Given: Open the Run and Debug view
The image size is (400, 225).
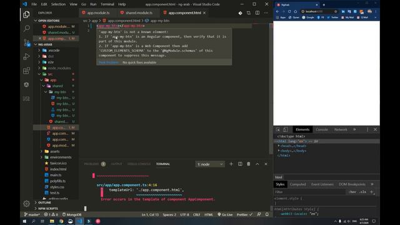Looking at the screenshot, I should coord(26,57).
